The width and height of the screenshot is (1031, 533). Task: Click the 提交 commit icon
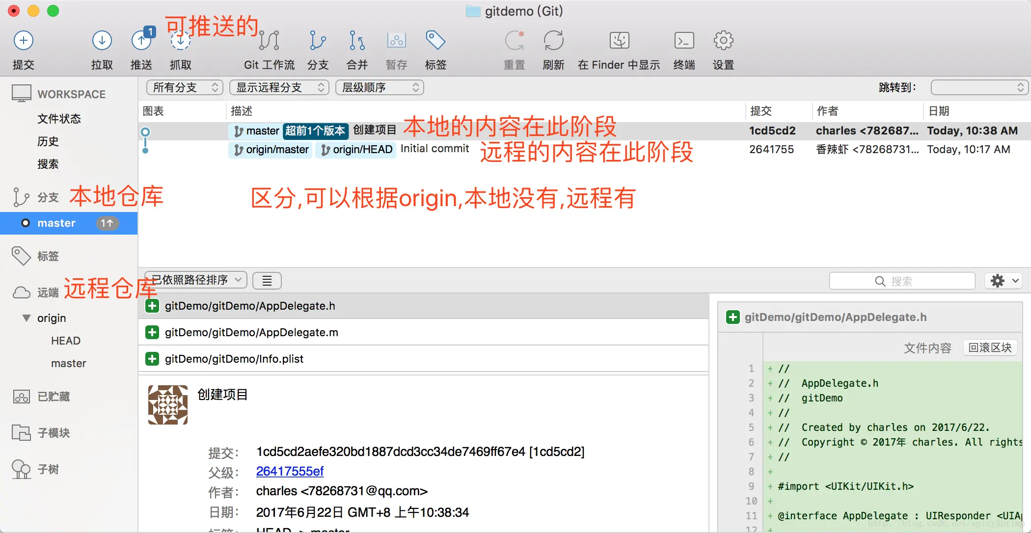click(23, 41)
